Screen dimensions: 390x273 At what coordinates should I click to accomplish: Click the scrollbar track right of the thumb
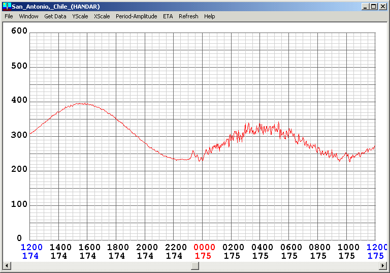[x=289, y=266]
